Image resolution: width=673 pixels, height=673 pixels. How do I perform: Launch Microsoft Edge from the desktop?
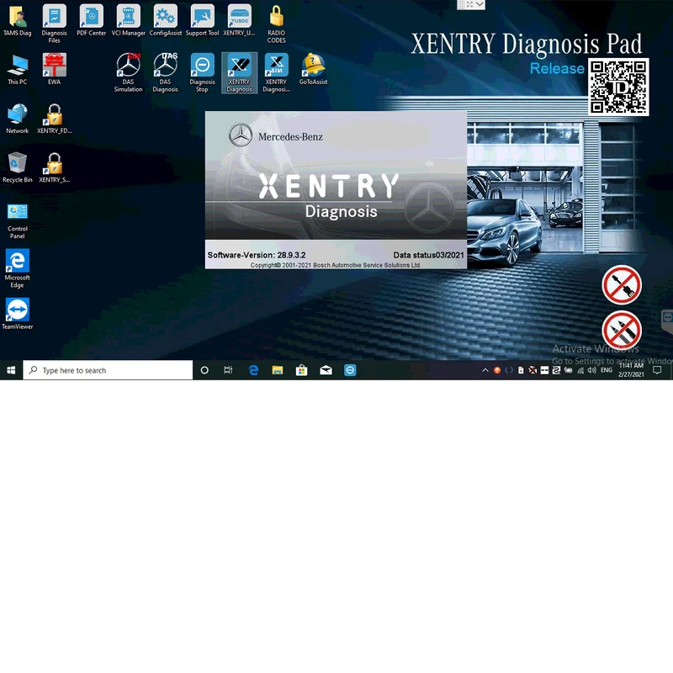tap(17, 269)
